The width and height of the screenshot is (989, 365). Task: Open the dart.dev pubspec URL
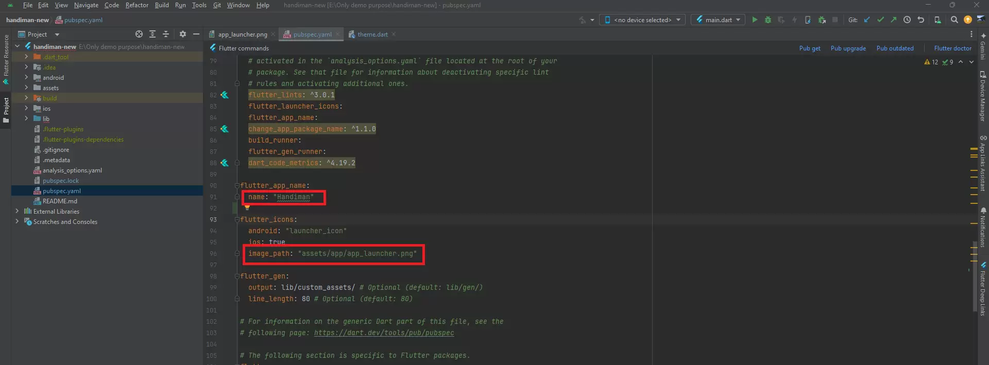384,333
